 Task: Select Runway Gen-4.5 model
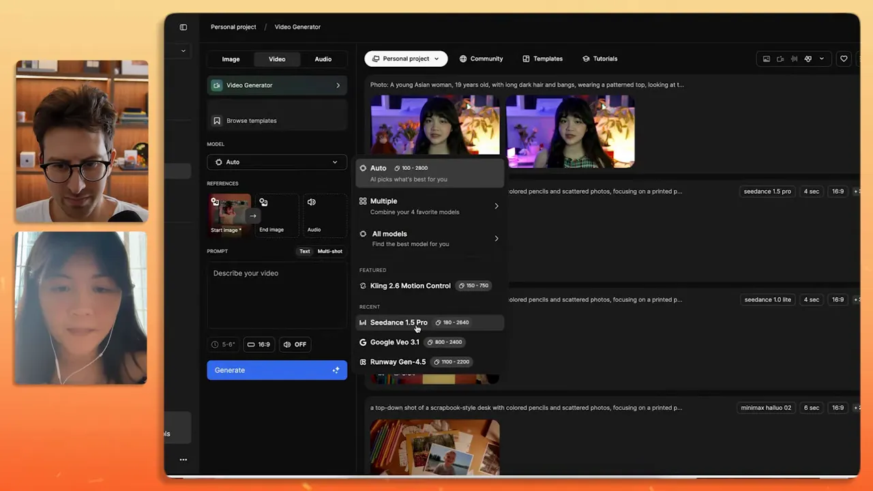tap(430, 362)
